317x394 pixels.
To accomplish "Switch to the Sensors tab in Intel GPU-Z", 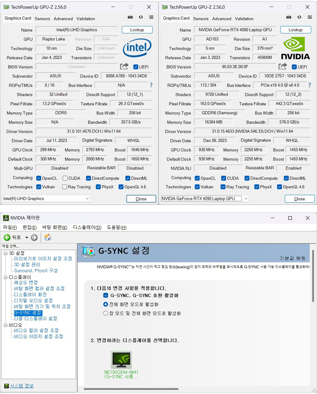I will (42, 18).
